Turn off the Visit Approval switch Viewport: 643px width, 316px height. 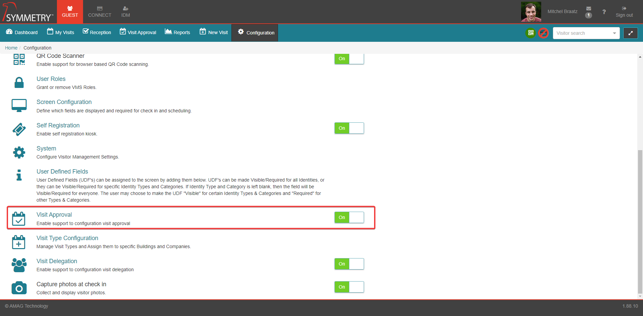point(349,217)
